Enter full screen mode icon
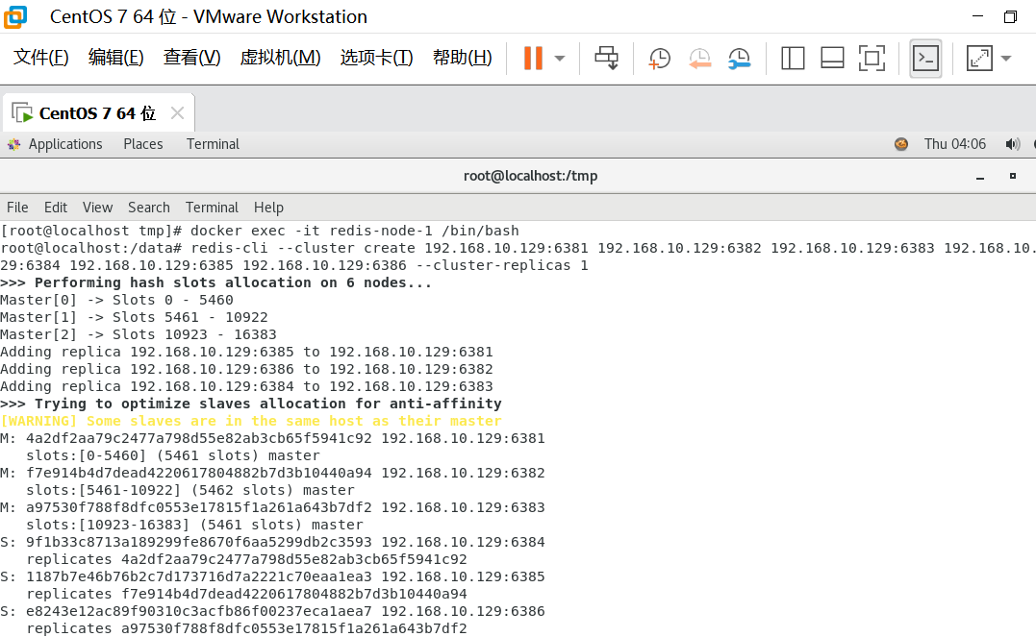Image resolution: width=1036 pixels, height=637 pixels. click(x=872, y=58)
